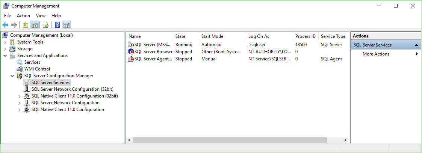Click the horizontal scrollbar thumb in services list
This screenshot has width=422, height=153.
tap(230, 140)
